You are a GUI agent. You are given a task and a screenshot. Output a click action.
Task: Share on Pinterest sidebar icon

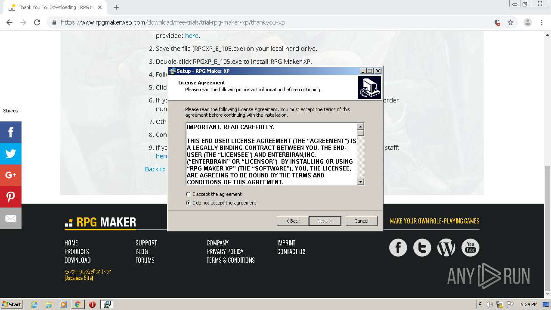pyautogui.click(x=11, y=197)
